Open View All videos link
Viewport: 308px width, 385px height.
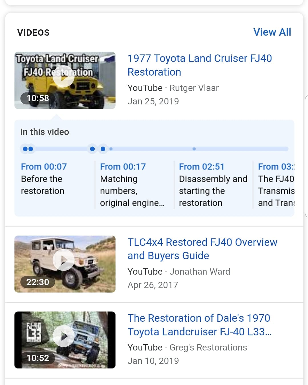tap(272, 32)
